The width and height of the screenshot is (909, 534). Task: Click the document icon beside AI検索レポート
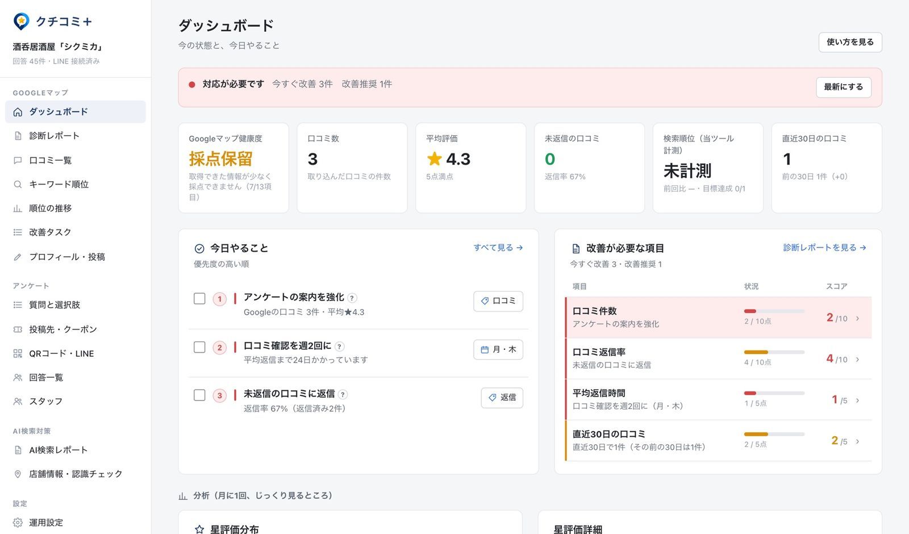click(x=18, y=450)
